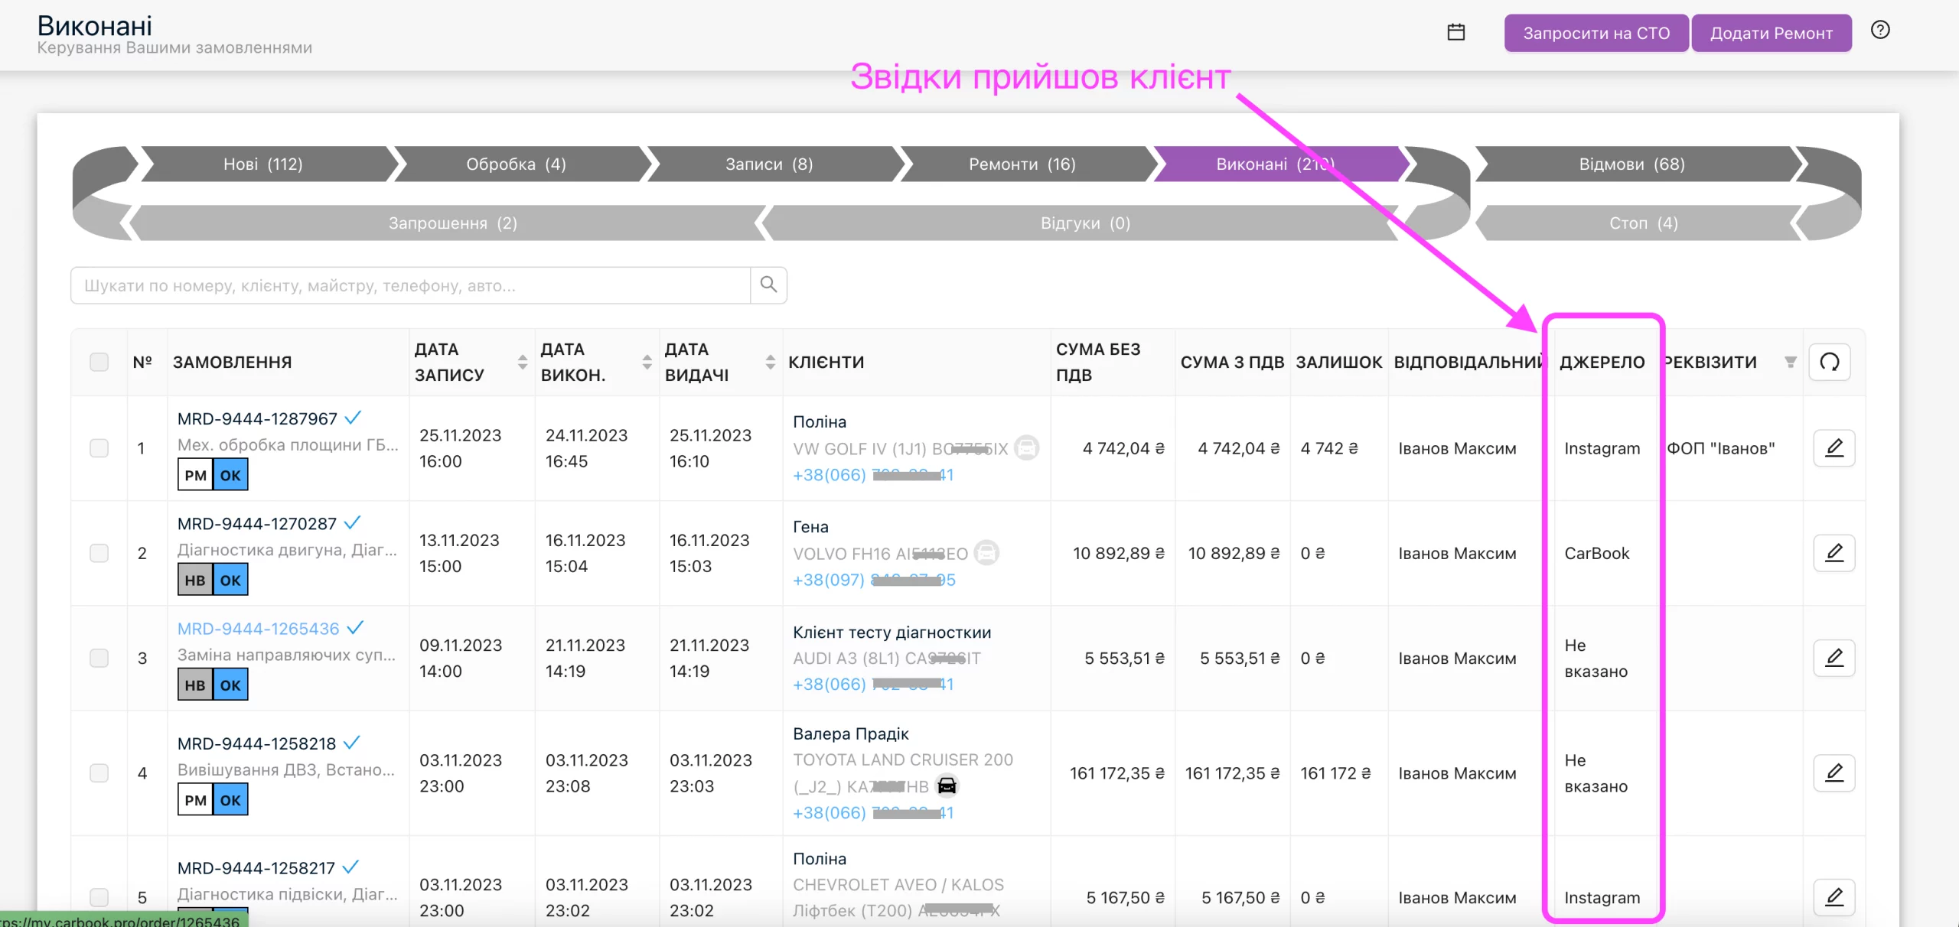
Task: Open the calendar icon in header
Action: coord(1456,32)
